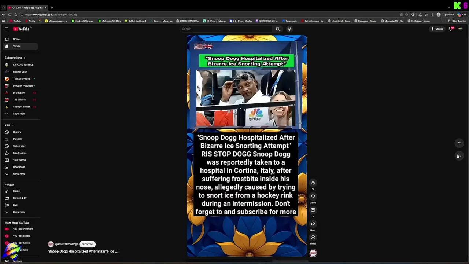Image resolution: width=469 pixels, height=264 pixels.
Task: Expand the You section chevron
Action: tap(12, 125)
